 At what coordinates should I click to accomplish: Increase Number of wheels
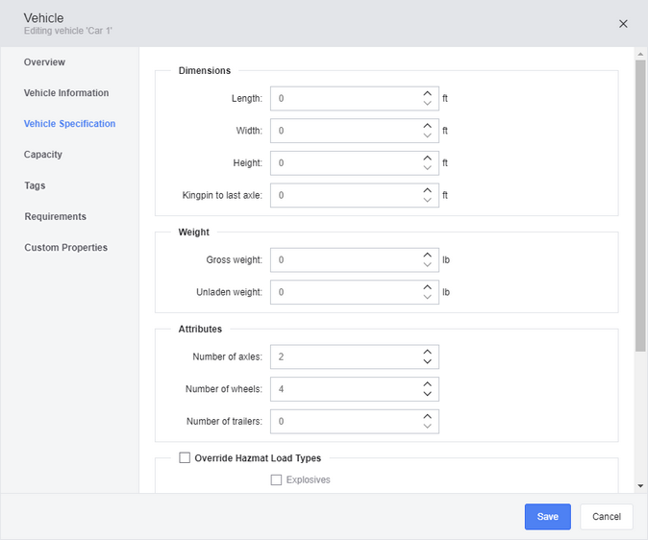[x=427, y=384]
